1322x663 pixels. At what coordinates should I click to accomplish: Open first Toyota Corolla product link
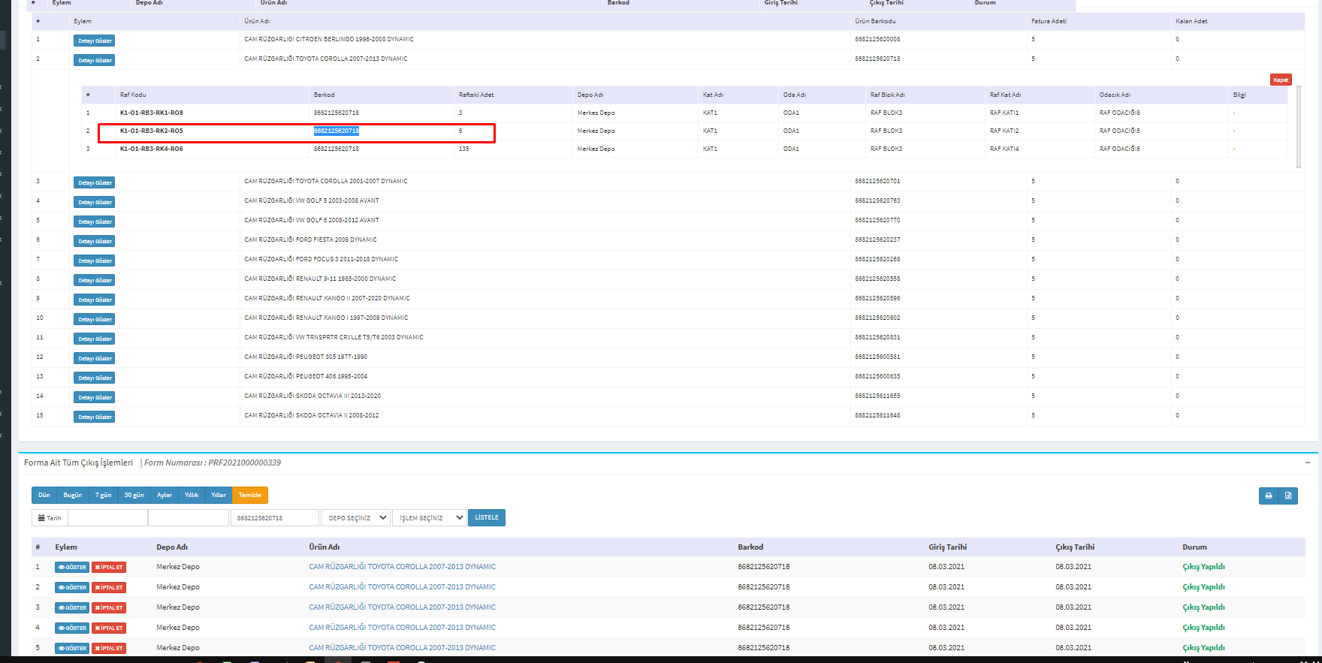402,567
